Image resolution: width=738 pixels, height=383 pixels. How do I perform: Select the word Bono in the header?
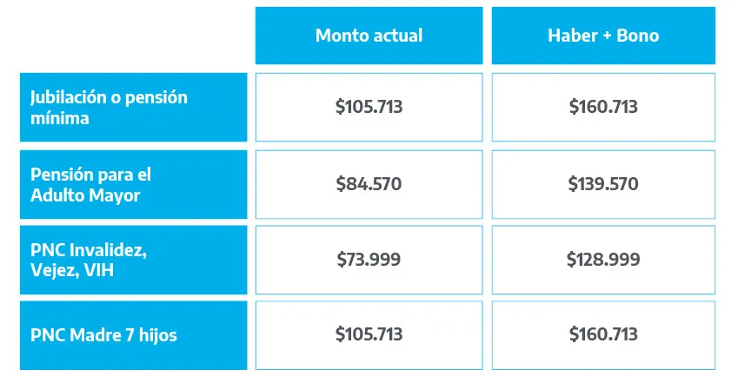click(638, 36)
